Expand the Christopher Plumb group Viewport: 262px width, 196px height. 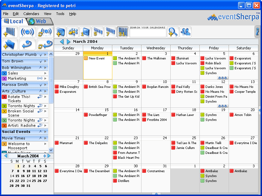coord(41,55)
